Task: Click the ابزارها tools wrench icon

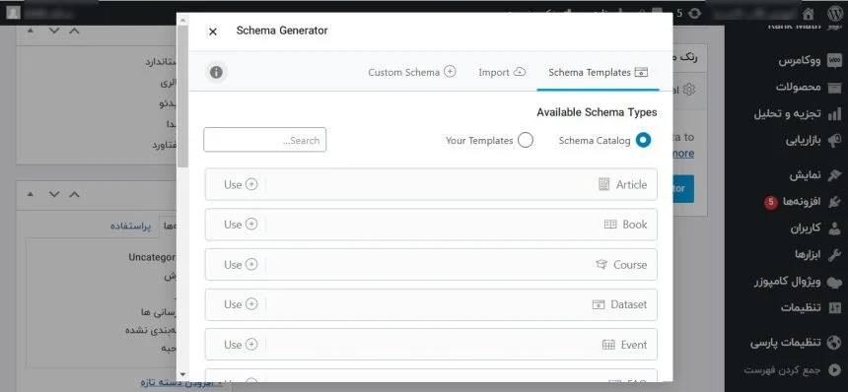Action: 835,254
